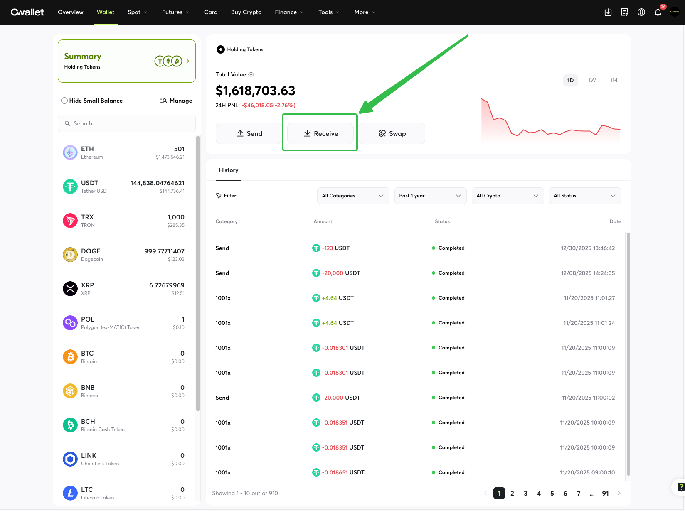Open the orders list icon in header
The width and height of the screenshot is (685, 511).
625,12
